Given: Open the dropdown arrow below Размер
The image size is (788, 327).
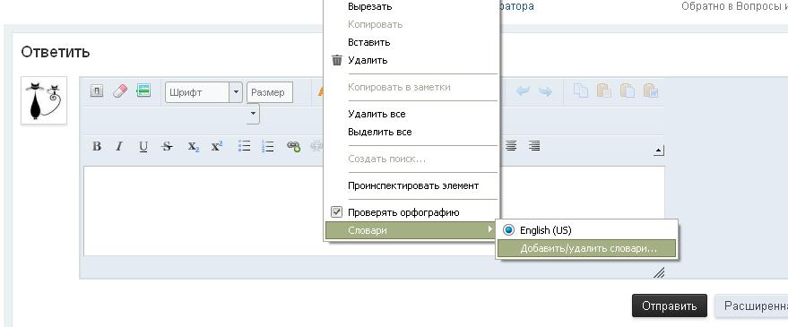Looking at the screenshot, I should click(x=253, y=114).
